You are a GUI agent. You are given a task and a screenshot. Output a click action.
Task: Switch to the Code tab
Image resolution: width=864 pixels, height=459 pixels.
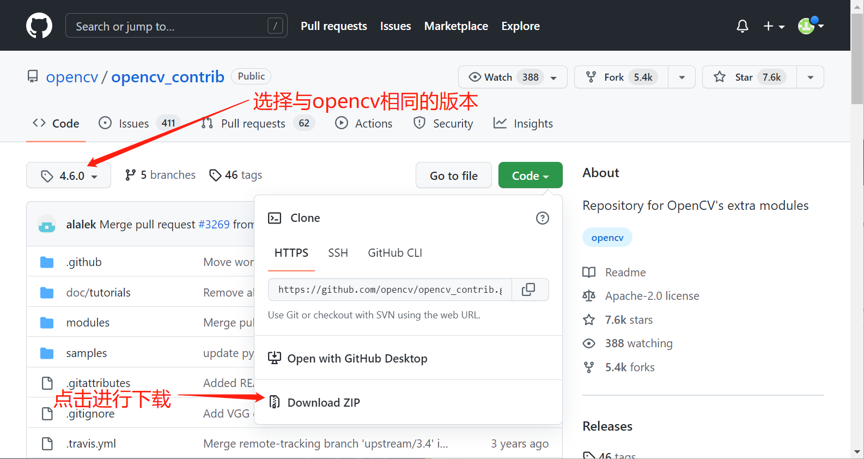pyautogui.click(x=56, y=124)
